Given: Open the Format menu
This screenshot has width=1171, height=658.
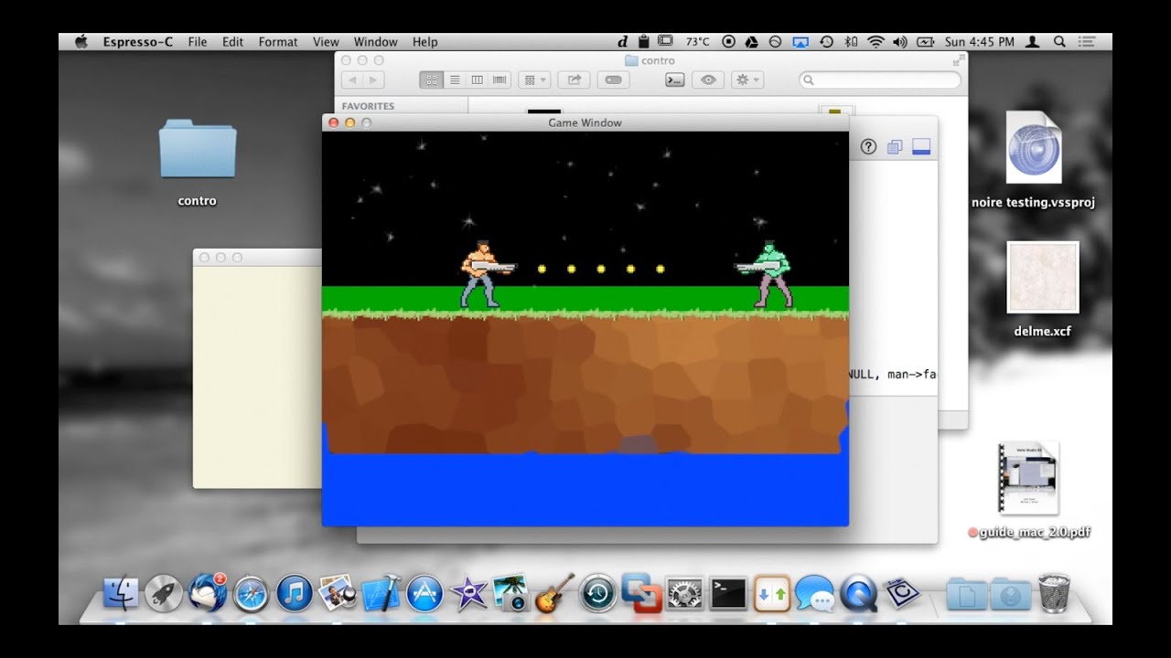Looking at the screenshot, I should click(278, 42).
